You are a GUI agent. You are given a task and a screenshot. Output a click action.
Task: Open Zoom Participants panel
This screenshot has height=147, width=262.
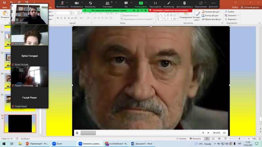107,4
